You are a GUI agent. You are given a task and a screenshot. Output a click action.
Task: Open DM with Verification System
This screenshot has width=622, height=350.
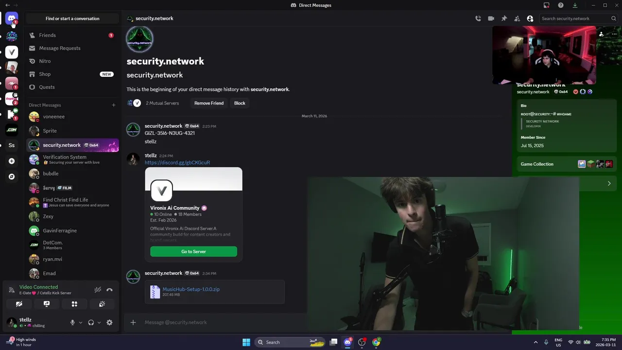pos(72,159)
